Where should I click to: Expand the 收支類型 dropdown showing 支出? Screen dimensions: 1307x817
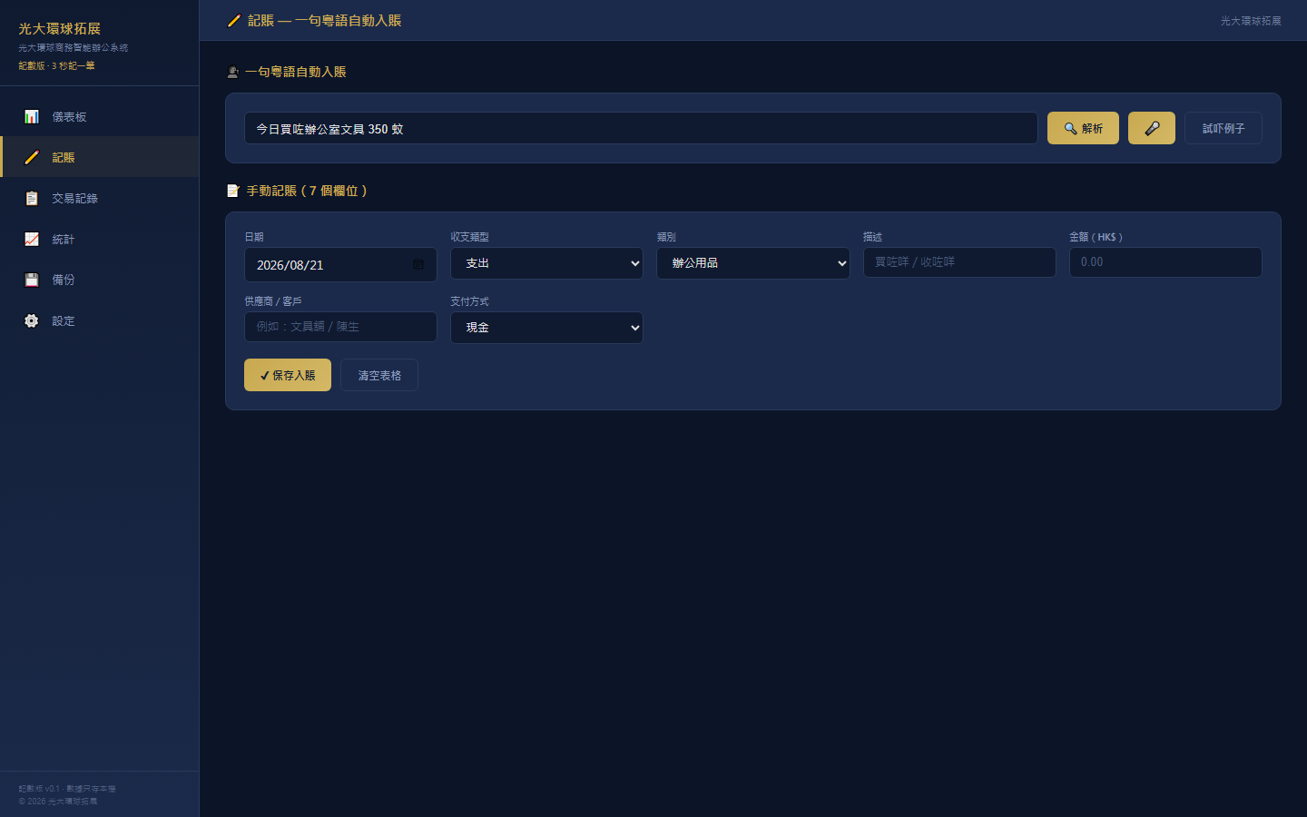(x=546, y=263)
